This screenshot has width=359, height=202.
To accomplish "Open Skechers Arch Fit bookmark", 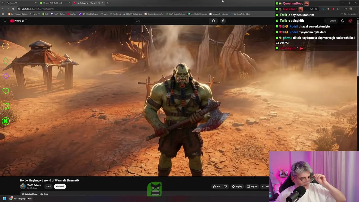I will (x=240, y=14).
